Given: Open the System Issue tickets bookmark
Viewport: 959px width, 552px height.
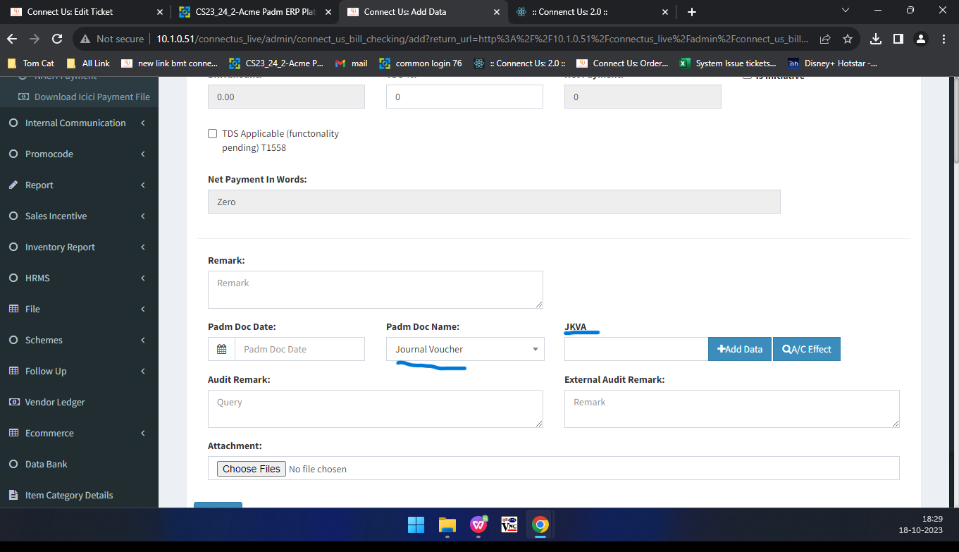Looking at the screenshot, I should 729,63.
